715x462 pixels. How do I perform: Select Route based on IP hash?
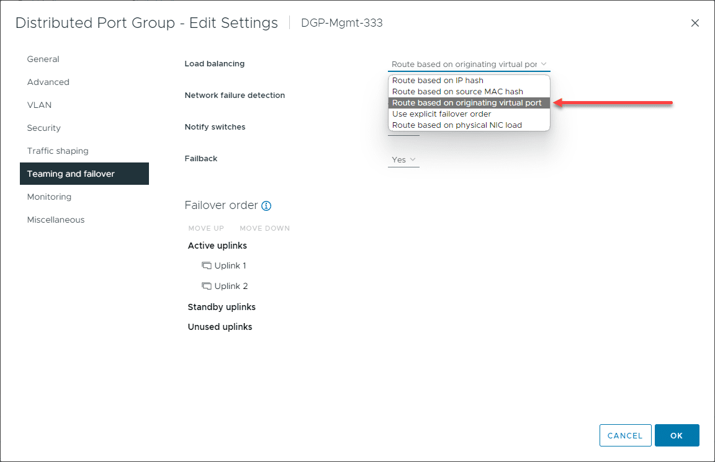coord(438,80)
